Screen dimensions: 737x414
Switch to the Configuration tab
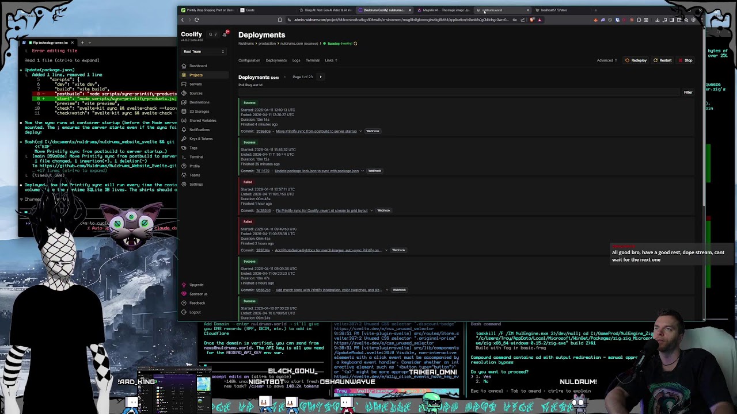click(x=249, y=60)
